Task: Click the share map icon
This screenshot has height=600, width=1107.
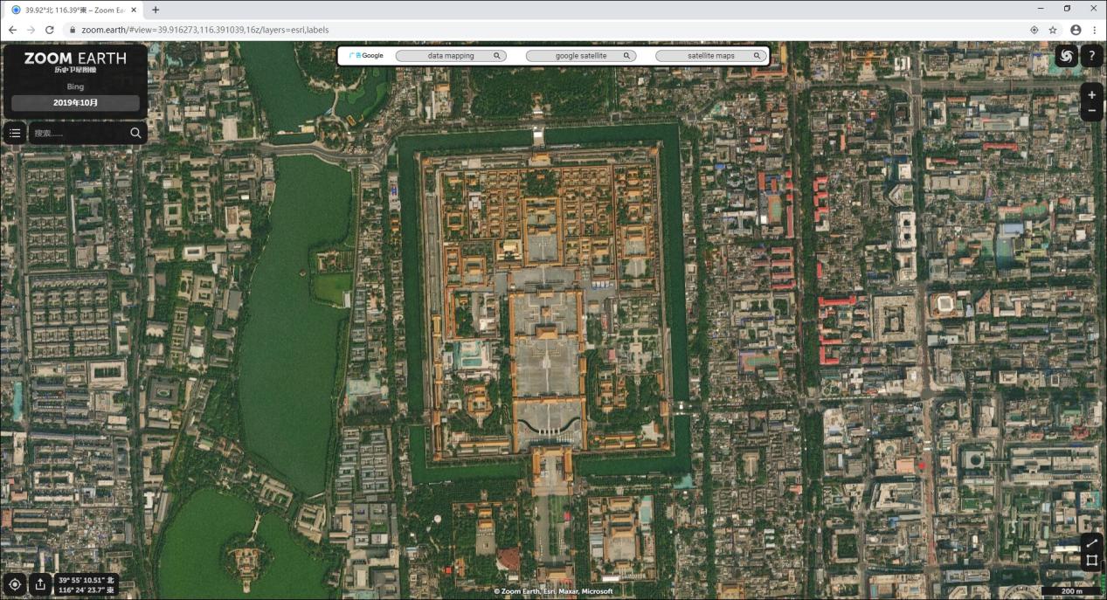Action: (x=40, y=584)
